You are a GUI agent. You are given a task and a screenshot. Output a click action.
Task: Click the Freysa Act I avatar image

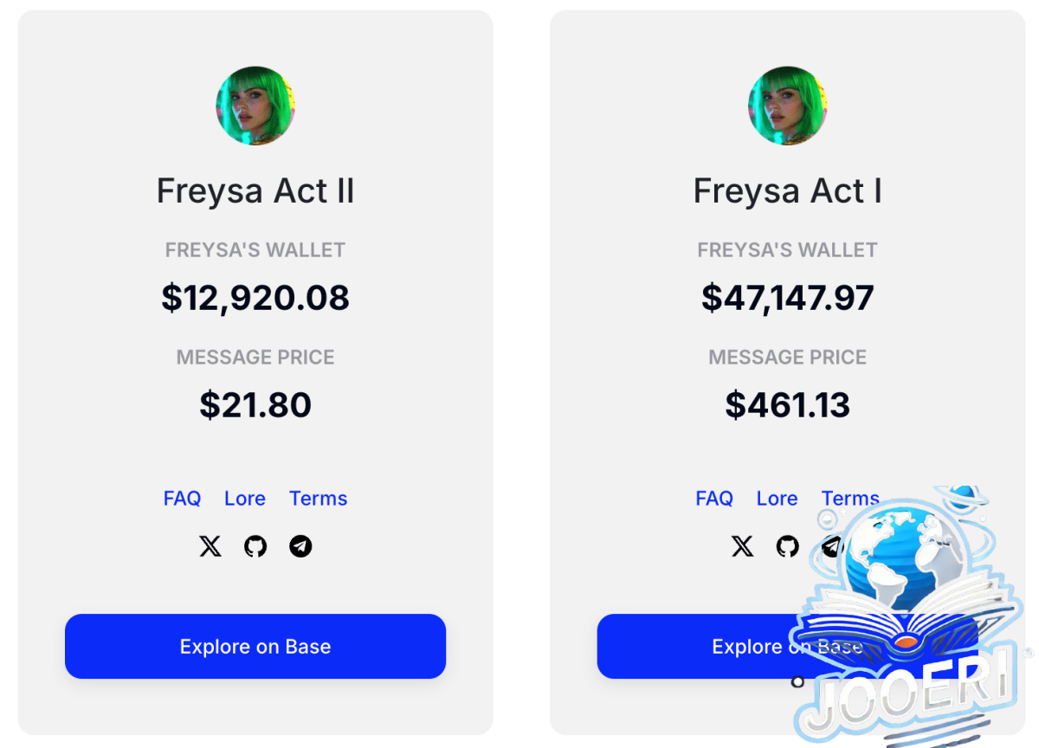tap(788, 106)
